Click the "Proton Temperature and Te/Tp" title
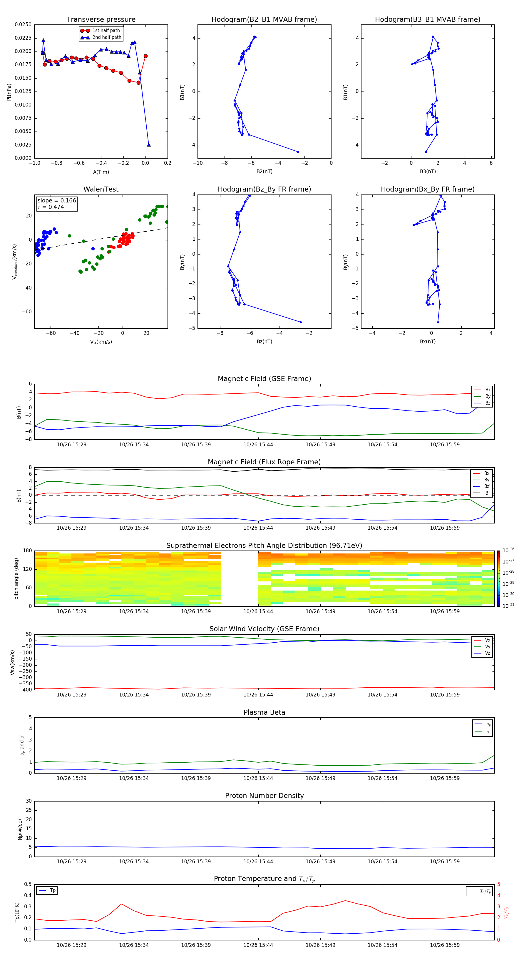 coord(264,879)
